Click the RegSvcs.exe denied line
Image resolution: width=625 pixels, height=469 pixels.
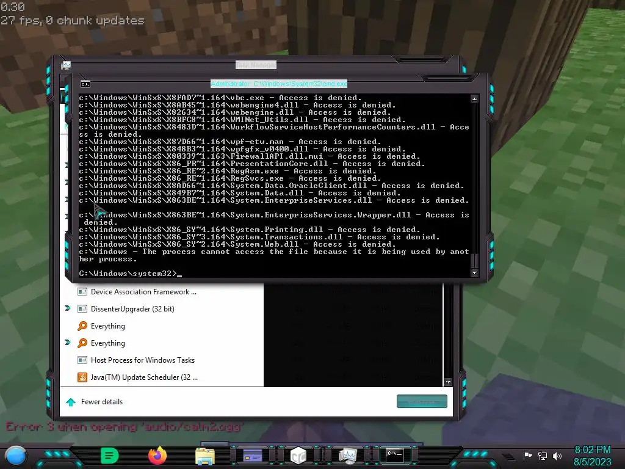pos(230,178)
